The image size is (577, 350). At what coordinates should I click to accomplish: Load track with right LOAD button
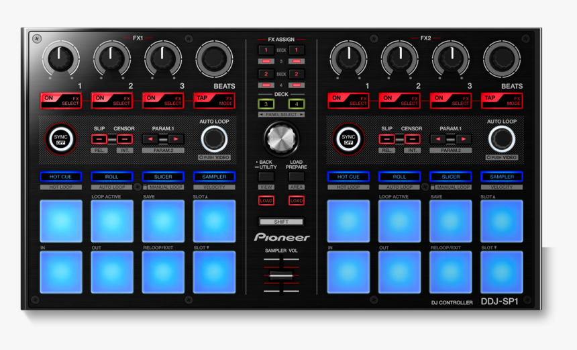pos(297,201)
